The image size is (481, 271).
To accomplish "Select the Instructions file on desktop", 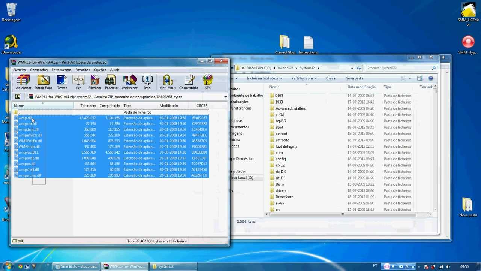I will (x=308, y=45).
